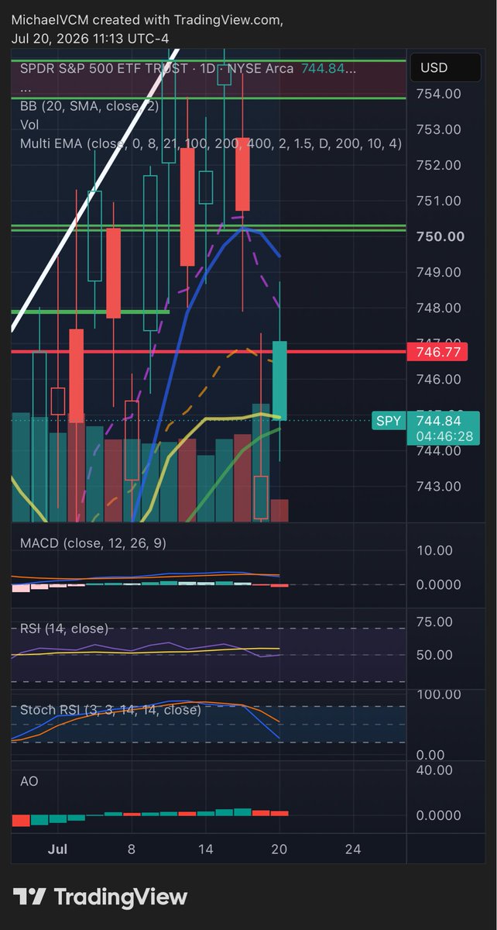Click the Stoch RSI indicator label
Screen dimensions: 497x930
click(x=111, y=709)
